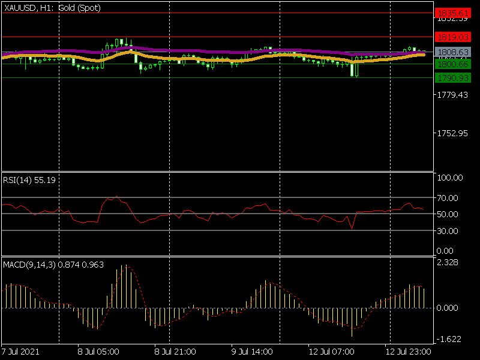Click the MACD -1.622 scale value

(448, 338)
